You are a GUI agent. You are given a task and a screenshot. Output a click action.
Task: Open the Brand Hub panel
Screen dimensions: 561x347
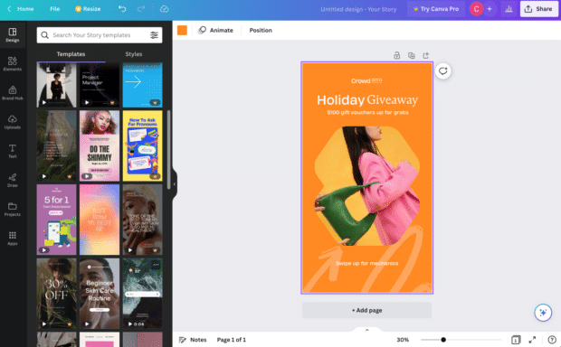(x=13, y=93)
